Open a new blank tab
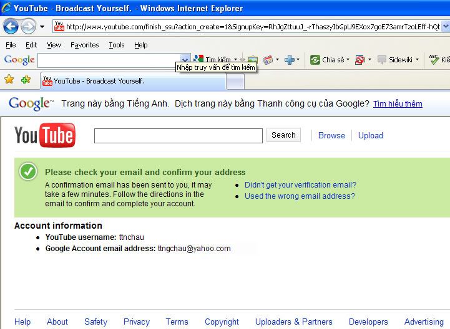Viewport: 450px width, 329px height. pos(235,82)
